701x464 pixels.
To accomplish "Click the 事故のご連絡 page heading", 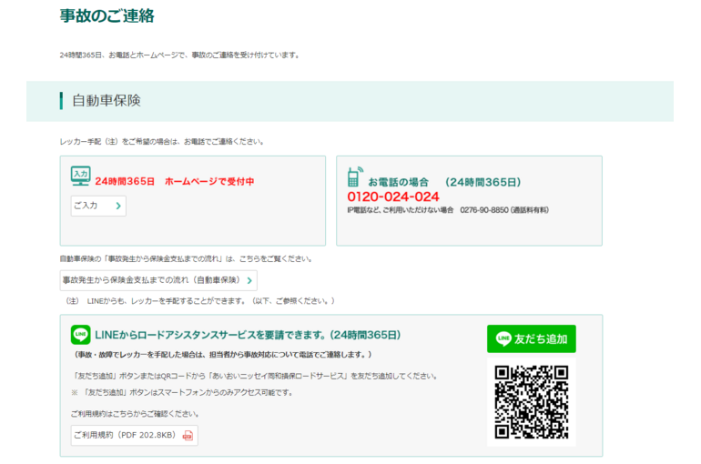I will [x=107, y=15].
